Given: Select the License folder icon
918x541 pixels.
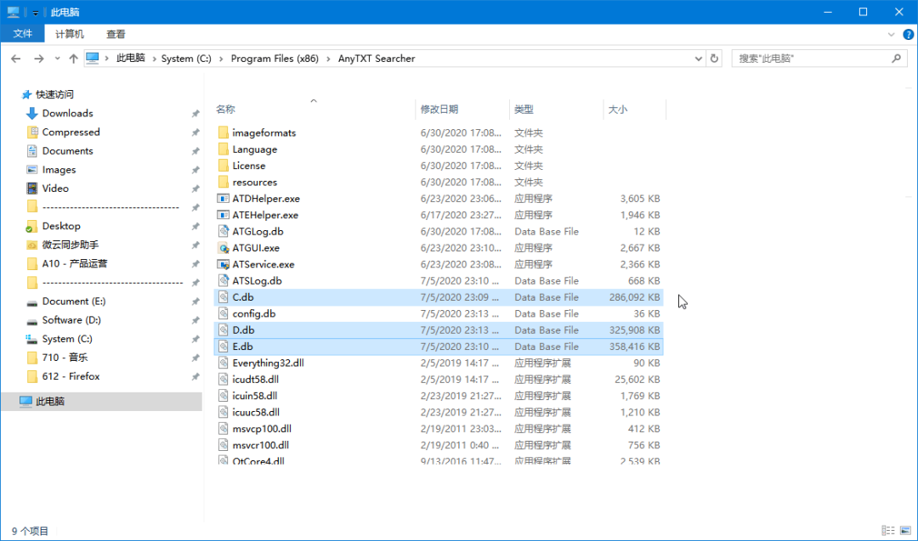Looking at the screenshot, I should 223,166.
